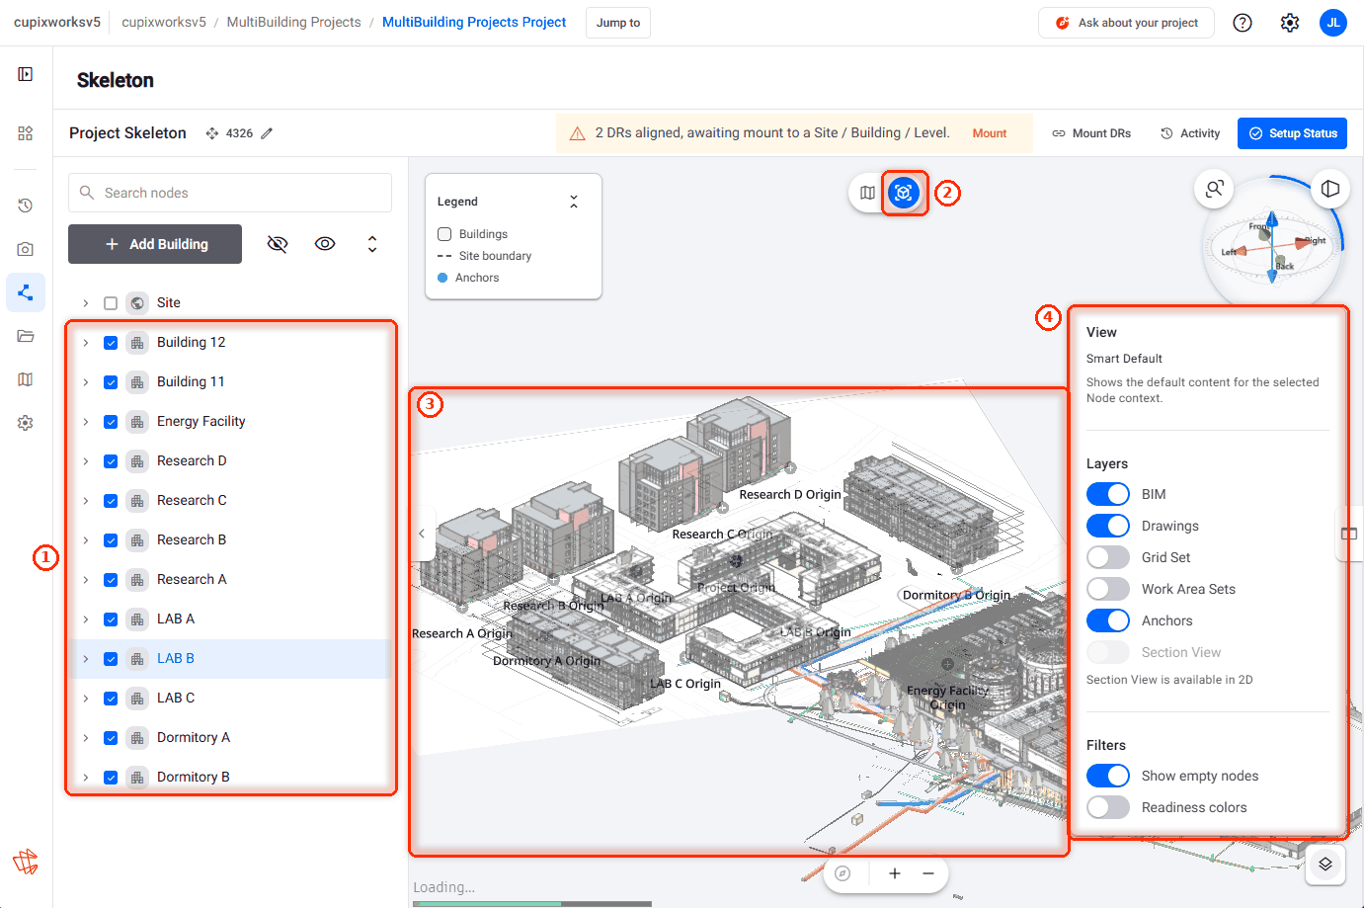Switch to 2D map view icon
This screenshot has width=1364, height=908.
click(x=867, y=193)
